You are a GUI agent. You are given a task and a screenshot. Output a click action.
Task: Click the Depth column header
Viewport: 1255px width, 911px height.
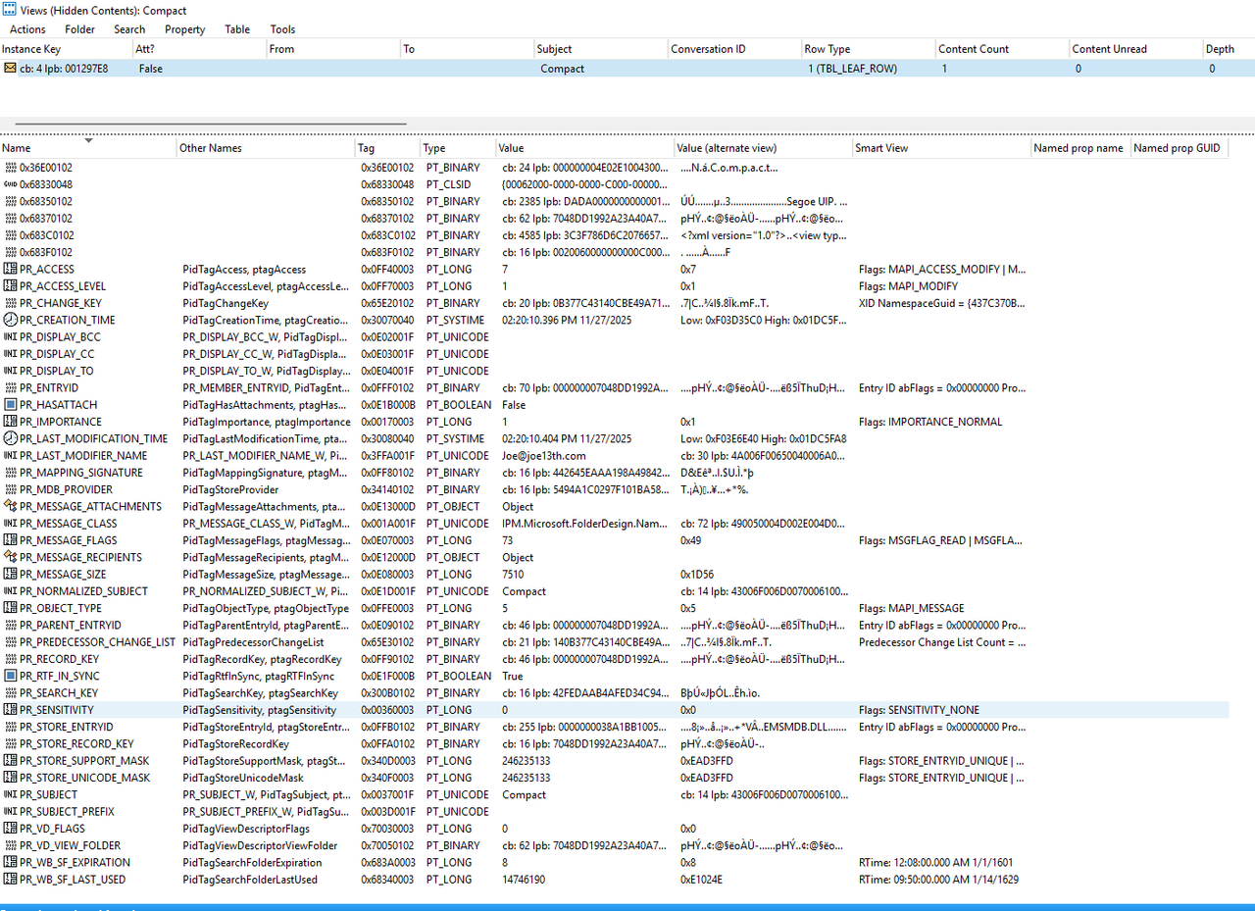(1229, 49)
